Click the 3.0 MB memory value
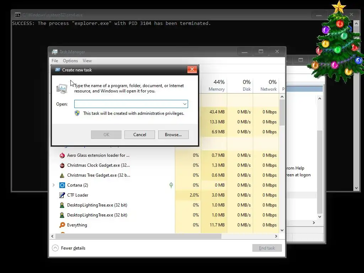 click(x=218, y=195)
